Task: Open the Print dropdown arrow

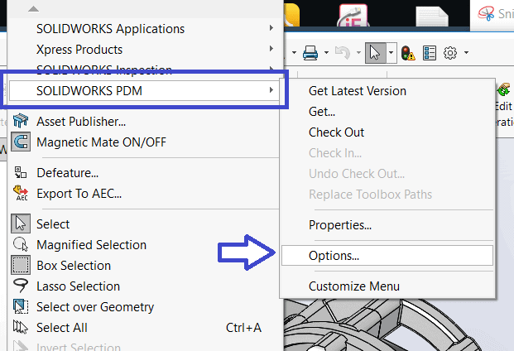Action: pyautogui.click(x=326, y=52)
